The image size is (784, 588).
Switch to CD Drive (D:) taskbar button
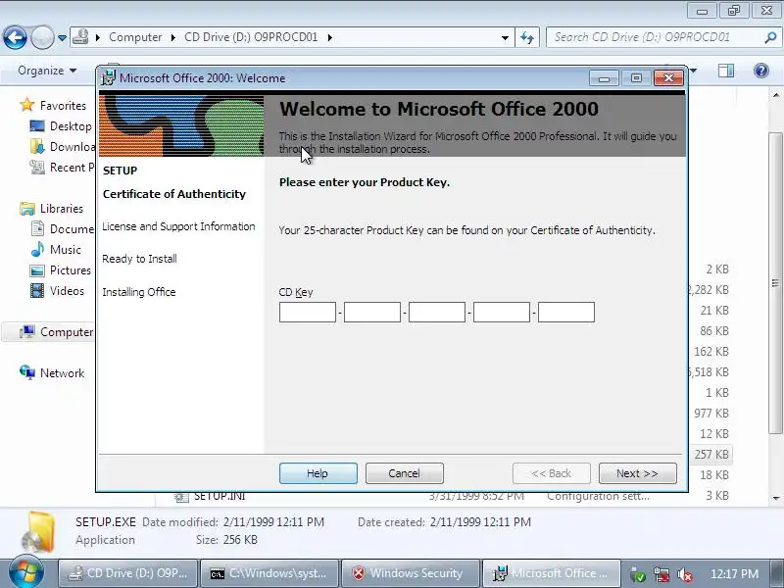tap(128, 573)
